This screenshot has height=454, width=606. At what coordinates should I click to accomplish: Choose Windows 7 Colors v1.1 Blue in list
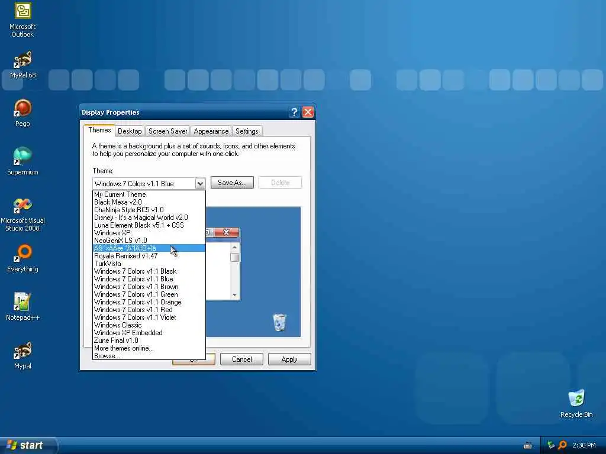point(149,279)
